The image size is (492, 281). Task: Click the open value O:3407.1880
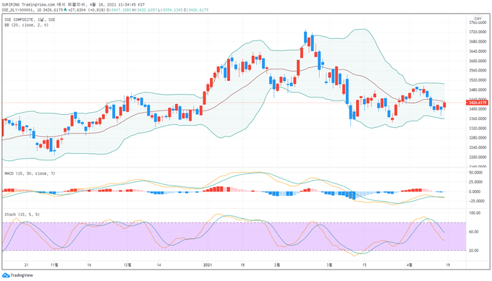click(x=119, y=9)
